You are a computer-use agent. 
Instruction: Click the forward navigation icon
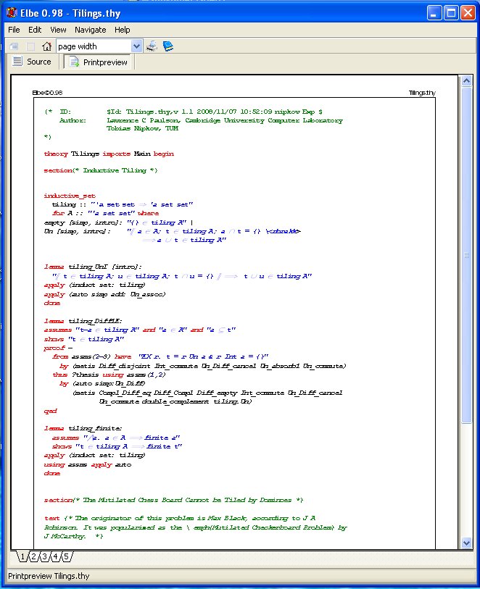pyautogui.click(x=30, y=46)
